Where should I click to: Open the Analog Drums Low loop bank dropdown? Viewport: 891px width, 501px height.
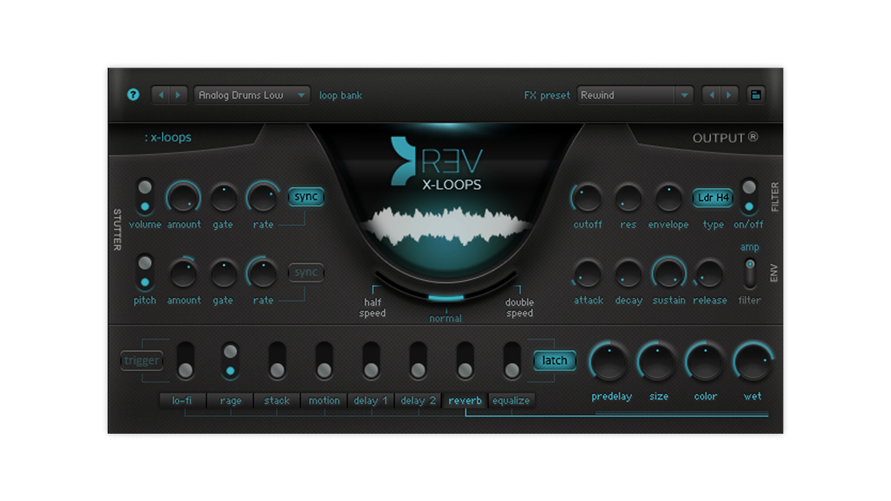point(252,95)
